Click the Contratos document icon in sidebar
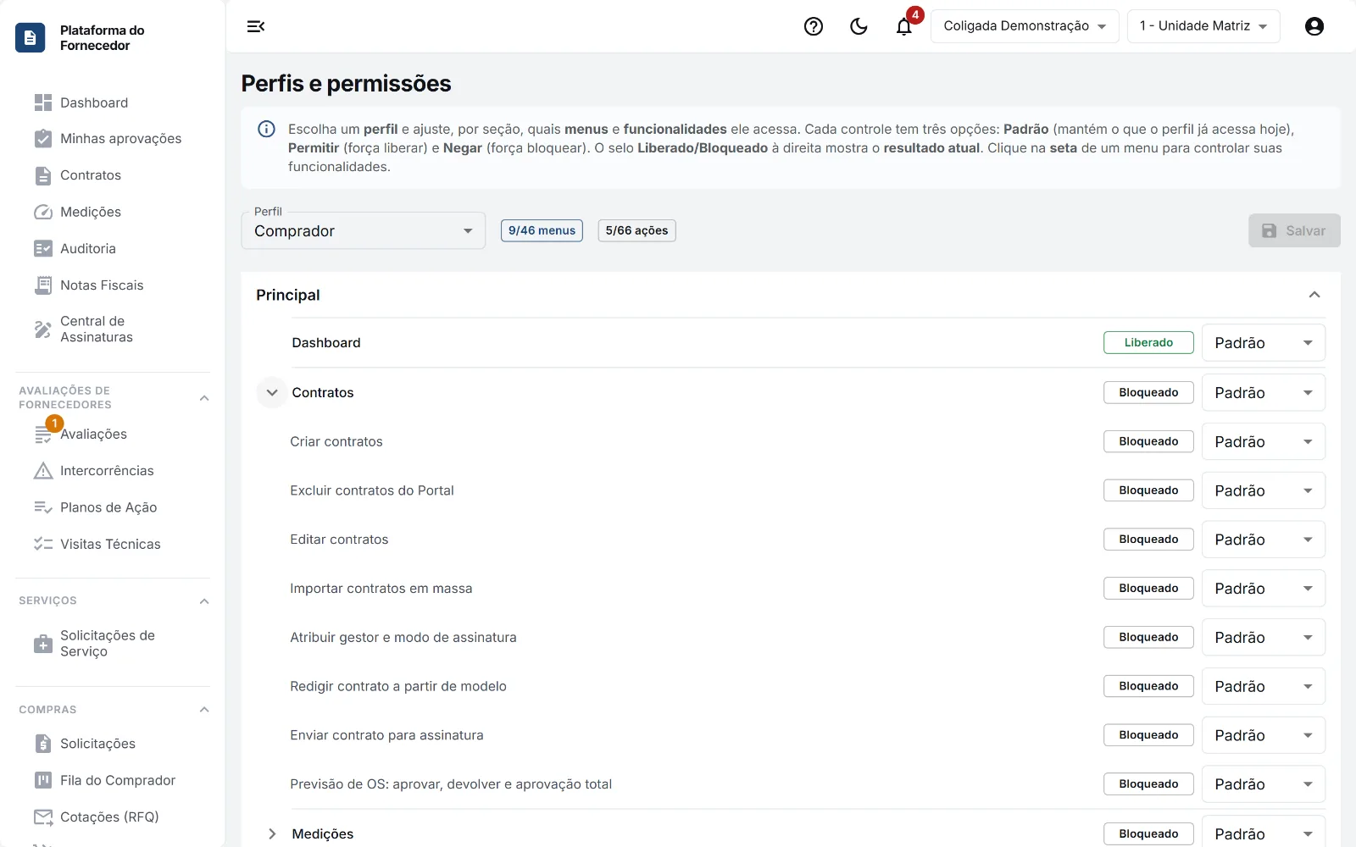Screen dimensions: 1356x847 [43, 175]
